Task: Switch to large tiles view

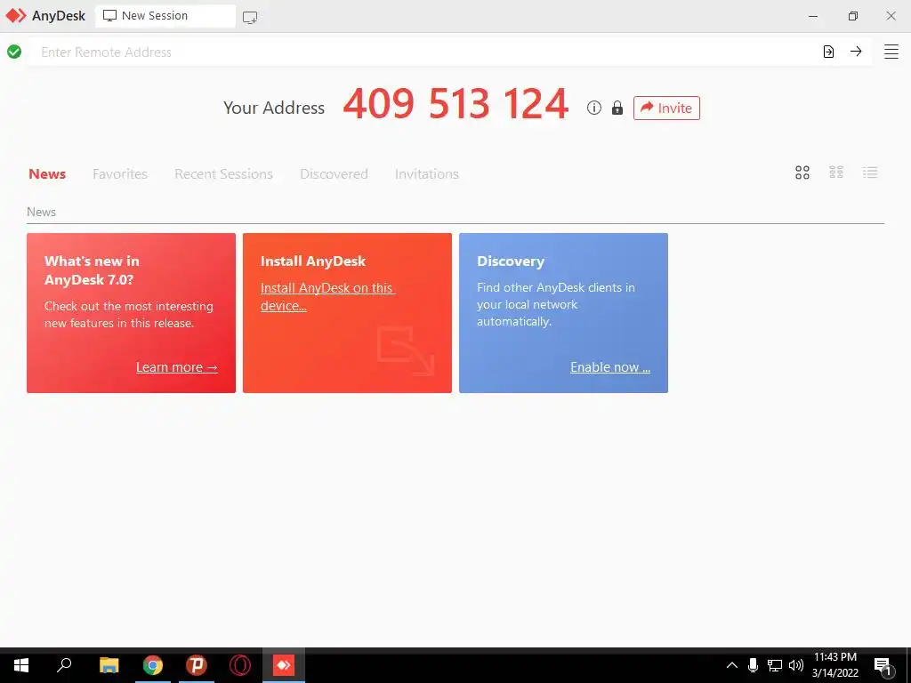Action: point(802,173)
